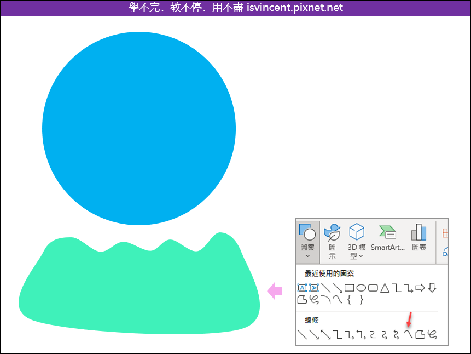
Task: Select the right block arrow shape
Action: click(x=420, y=288)
